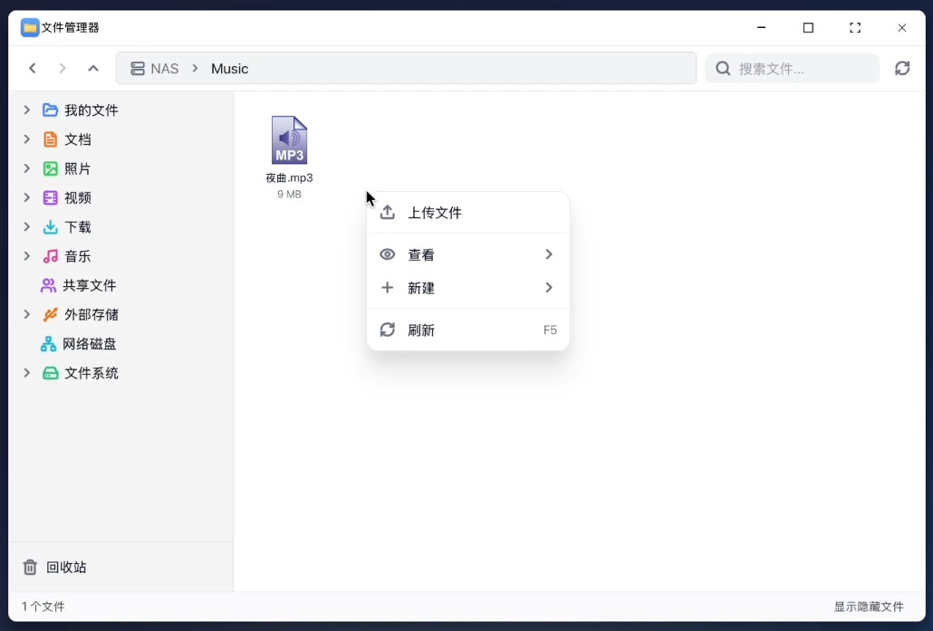Open 照片 in the sidebar
This screenshot has height=631, width=933.
click(x=77, y=168)
